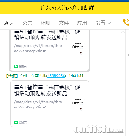Open thumbnail of the upper shared link
Screen dimensions: 129x136
point(78,49)
